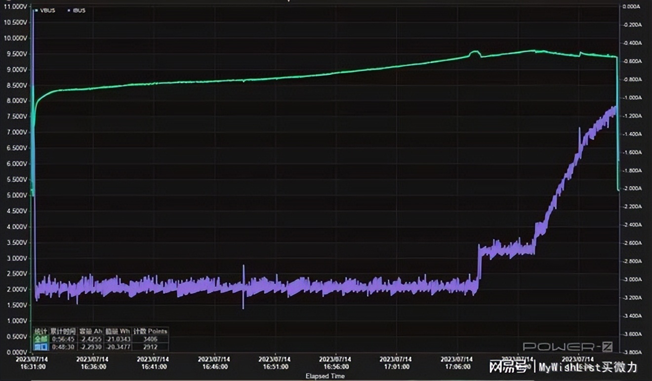Screen dimensions: 652x381
Task: Select the green 全部 statistics row label
Action: coord(40,339)
